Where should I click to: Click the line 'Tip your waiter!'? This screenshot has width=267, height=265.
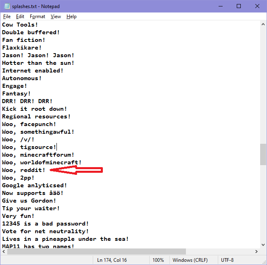click(x=31, y=209)
